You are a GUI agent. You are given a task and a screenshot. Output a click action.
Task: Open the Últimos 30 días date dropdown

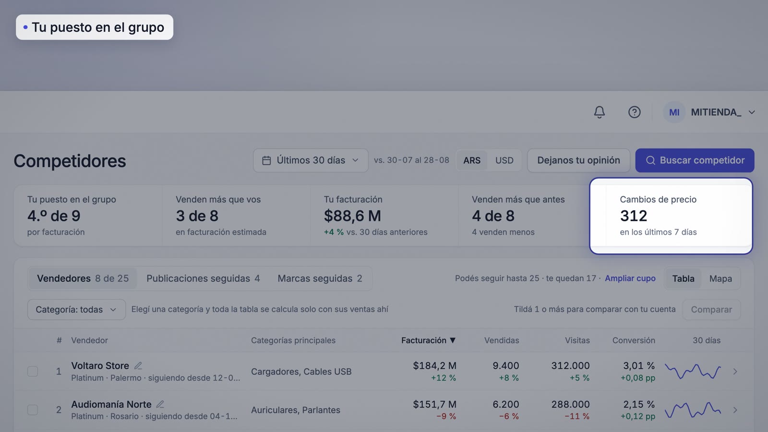coord(311,160)
